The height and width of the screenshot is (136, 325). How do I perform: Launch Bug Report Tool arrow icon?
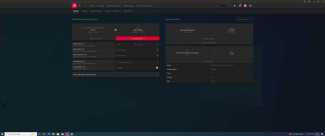[x=158, y=62]
